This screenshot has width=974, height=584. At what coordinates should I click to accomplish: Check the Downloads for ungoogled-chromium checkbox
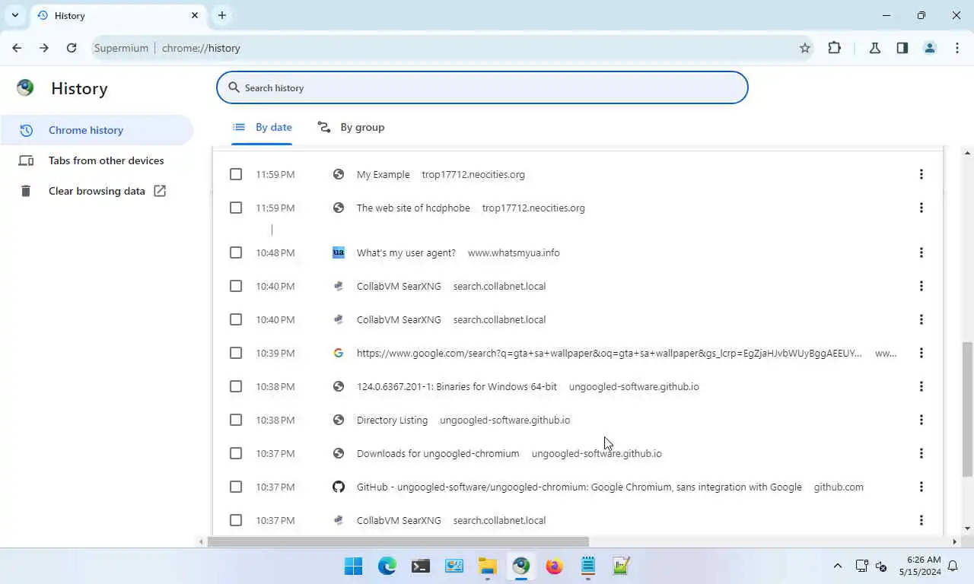point(236,453)
